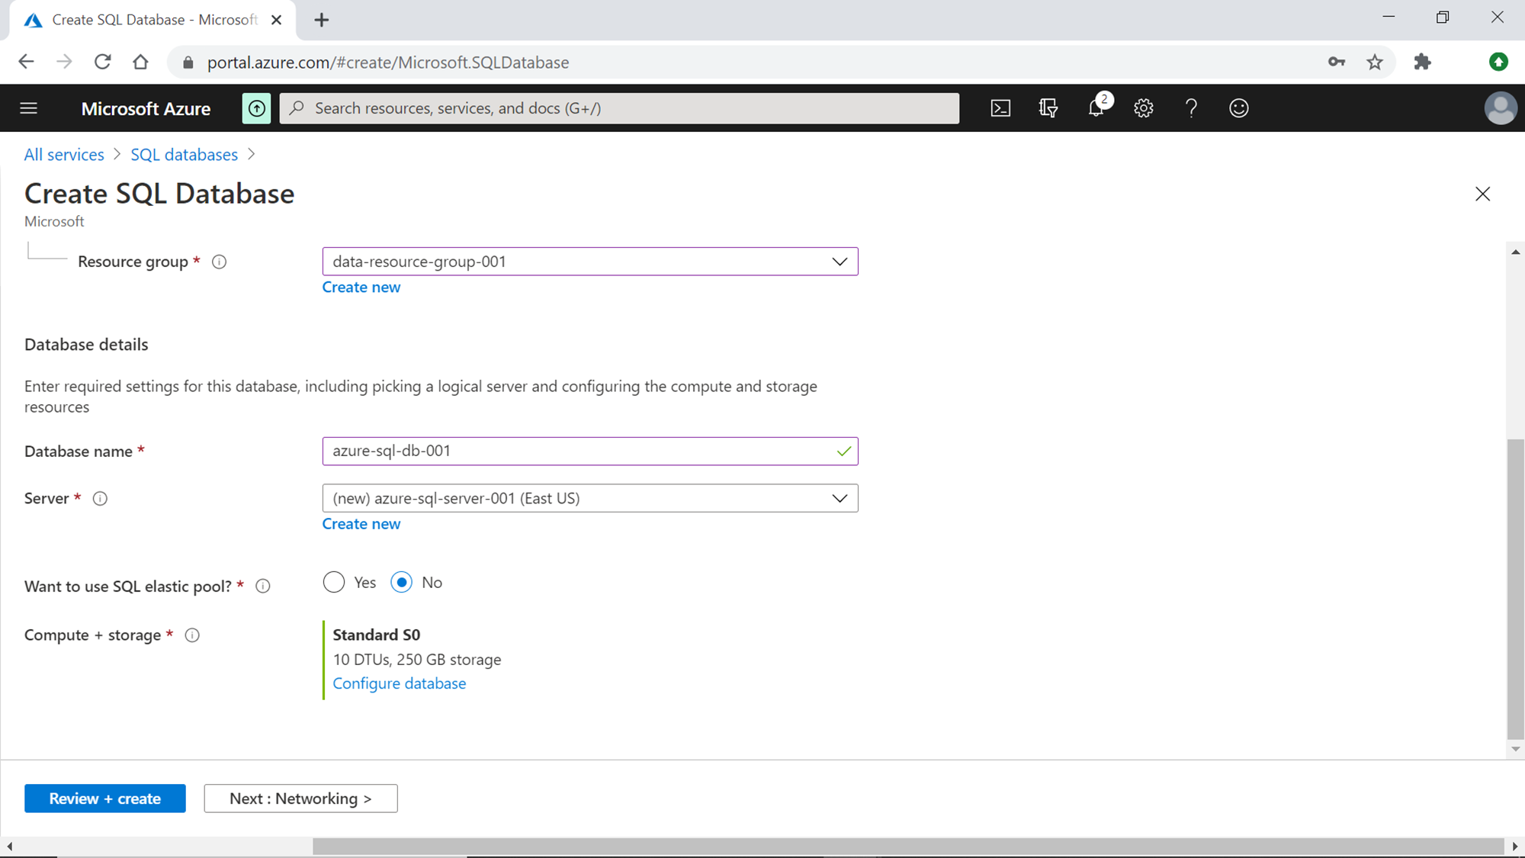Show info tooltip for Server
Image resolution: width=1525 pixels, height=858 pixels.
point(100,499)
